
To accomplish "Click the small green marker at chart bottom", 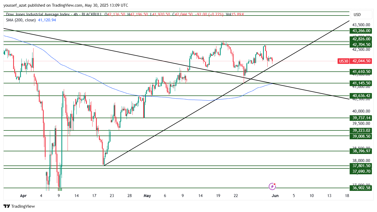I will [x=60, y=189].
